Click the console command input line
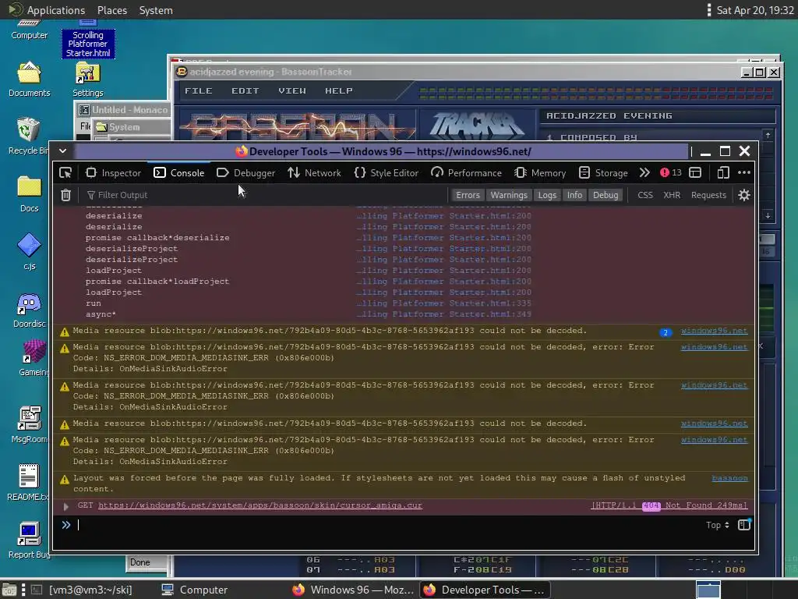Screen dimensions: 798x599 point(387,525)
